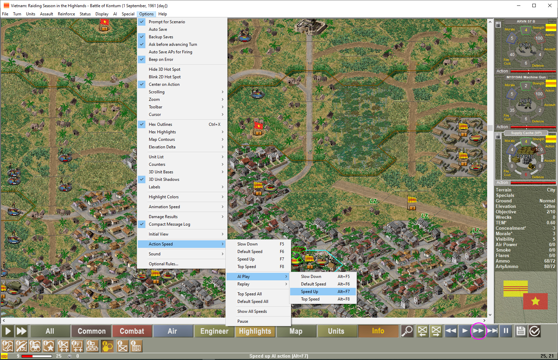Click the floppy disk save icon
This screenshot has height=360, width=558.
tap(521, 331)
